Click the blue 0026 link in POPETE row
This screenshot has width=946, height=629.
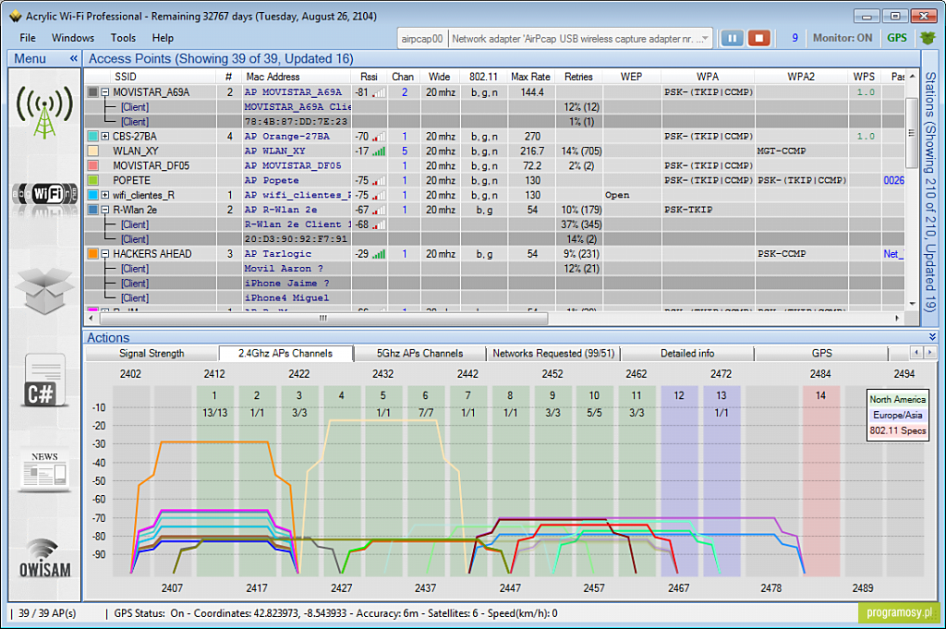(893, 180)
